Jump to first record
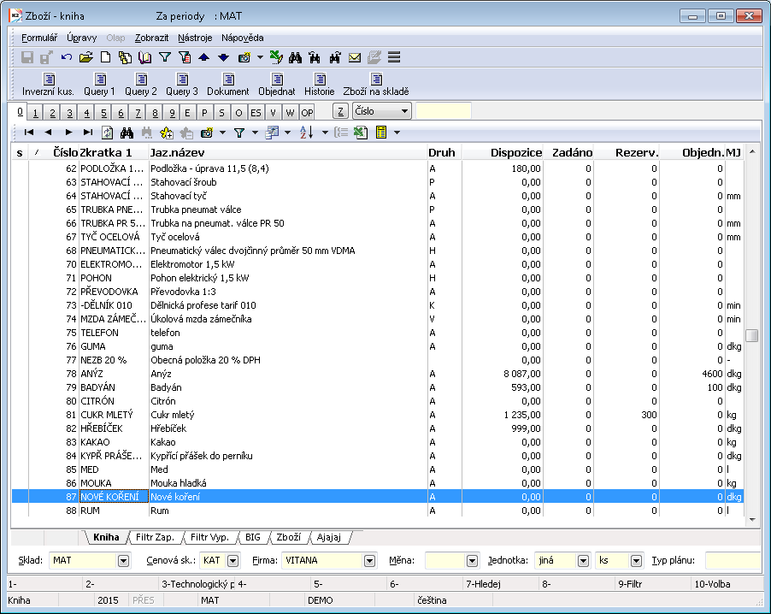This screenshot has width=771, height=614. pyautogui.click(x=29, y=133)
